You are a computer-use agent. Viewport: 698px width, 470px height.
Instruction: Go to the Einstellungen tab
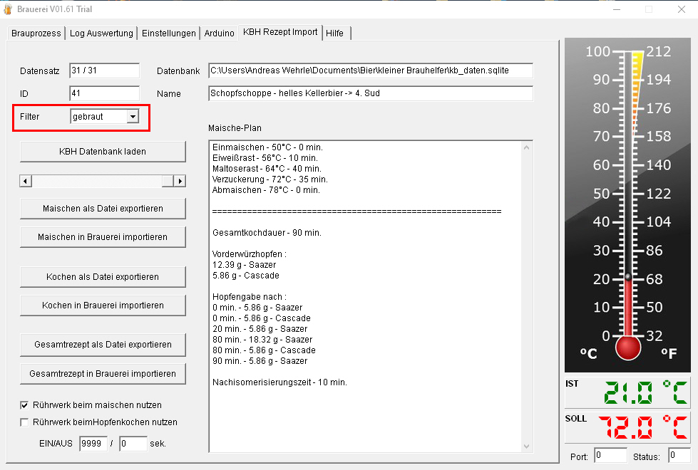pyautogui.click(x=169, y=33)
